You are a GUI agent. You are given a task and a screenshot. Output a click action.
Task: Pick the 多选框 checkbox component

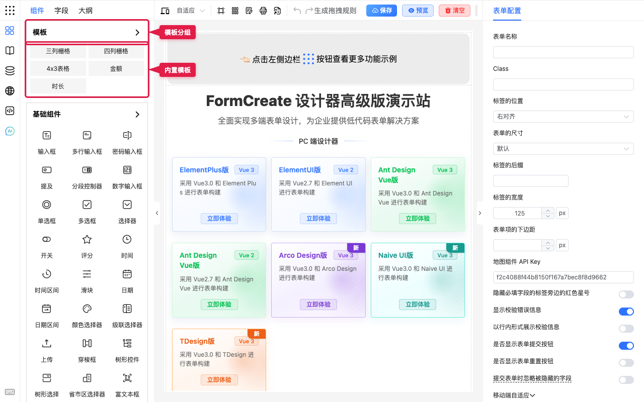click(x=87, y=212)
